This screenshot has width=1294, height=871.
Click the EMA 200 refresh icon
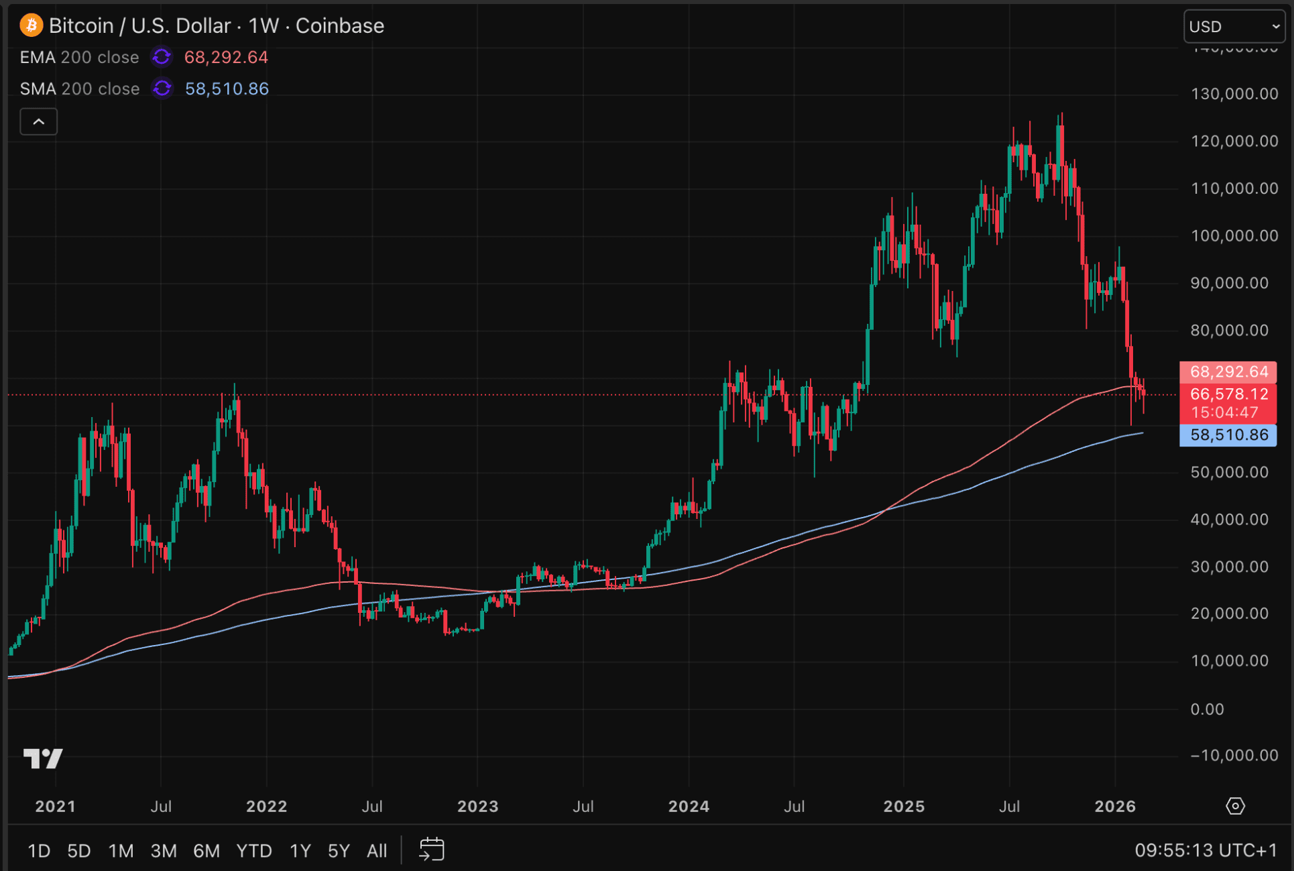tap(162, 57)
